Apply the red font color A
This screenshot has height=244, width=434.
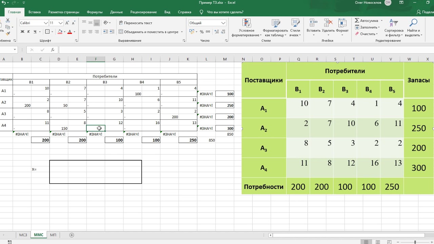(70, 32)
